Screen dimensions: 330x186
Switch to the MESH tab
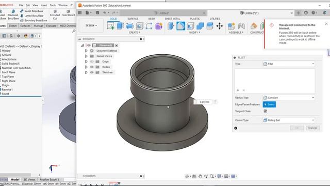click(x=151, y=19)
